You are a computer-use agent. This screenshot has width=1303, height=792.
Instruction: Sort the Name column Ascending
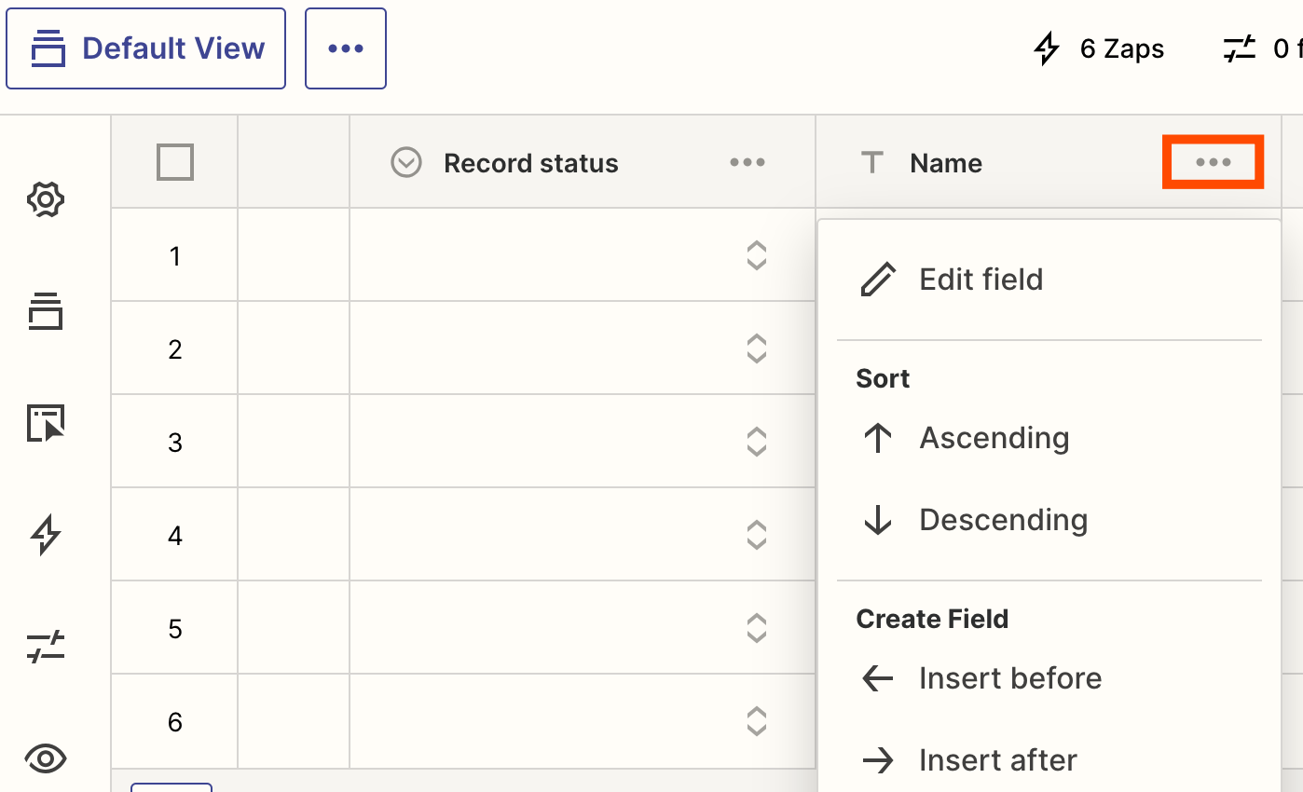tap(994, 438)
